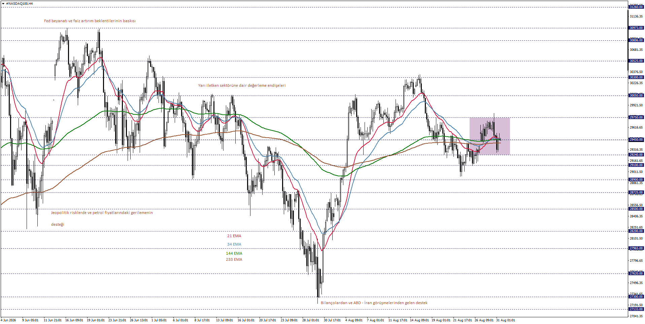Click the 28900.00 price level tag
Viewport: 645px width, 324px height.
pos(636,180)
